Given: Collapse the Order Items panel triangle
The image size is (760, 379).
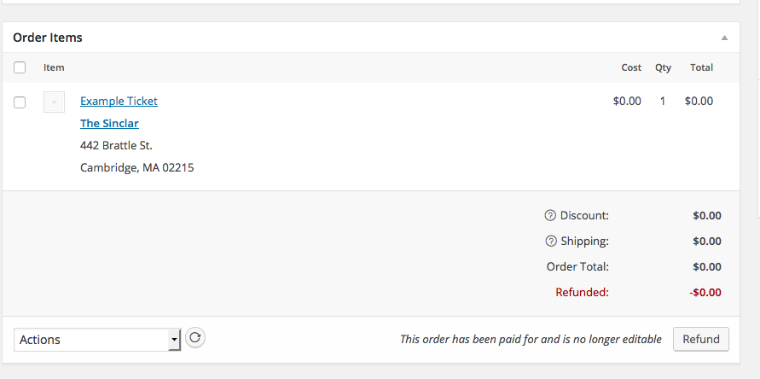Looking at the screenshot, I should (724, 38).
